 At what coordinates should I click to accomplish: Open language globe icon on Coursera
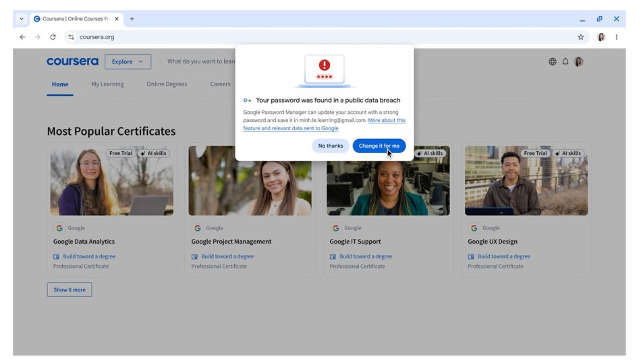(553, 61)
